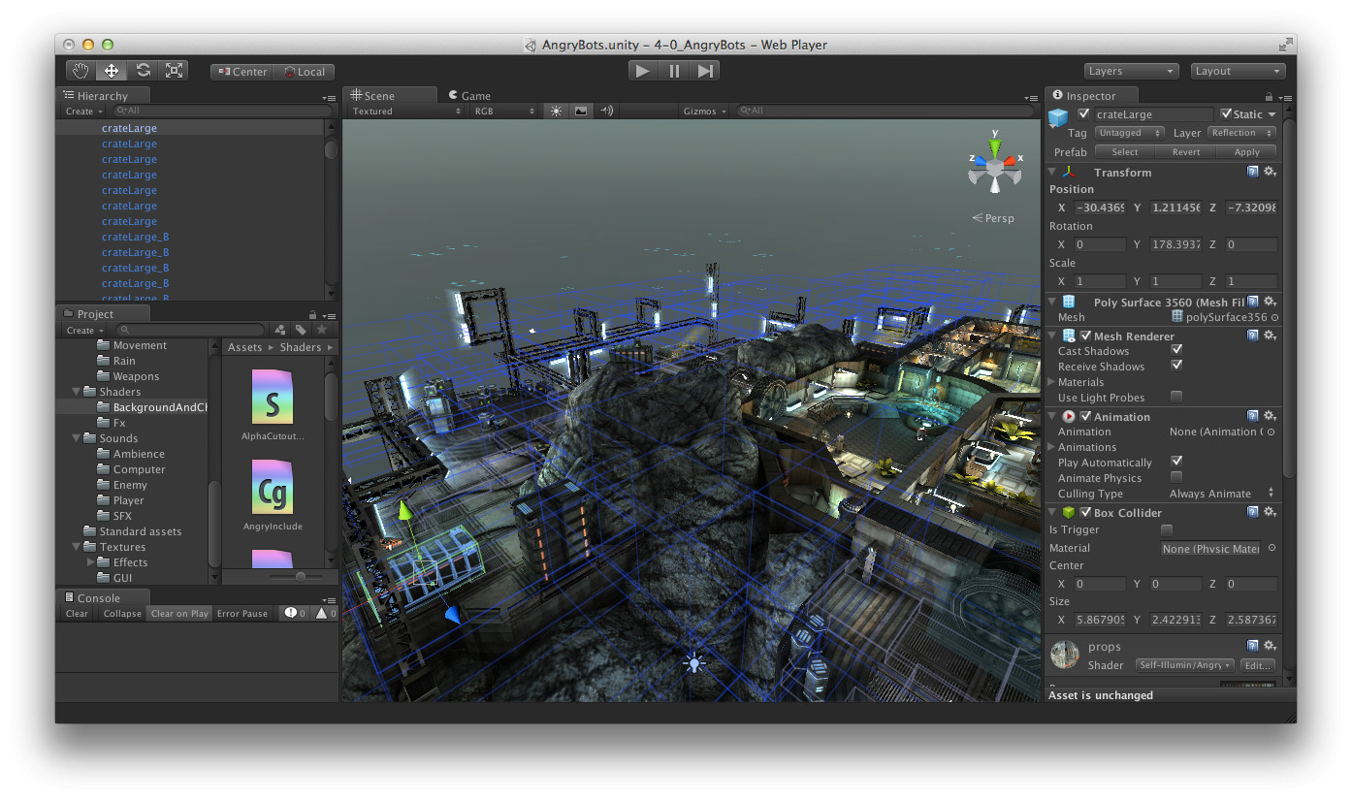
Task: Enable the Use Light Probes checkbox
Action: coord(1176,397)
